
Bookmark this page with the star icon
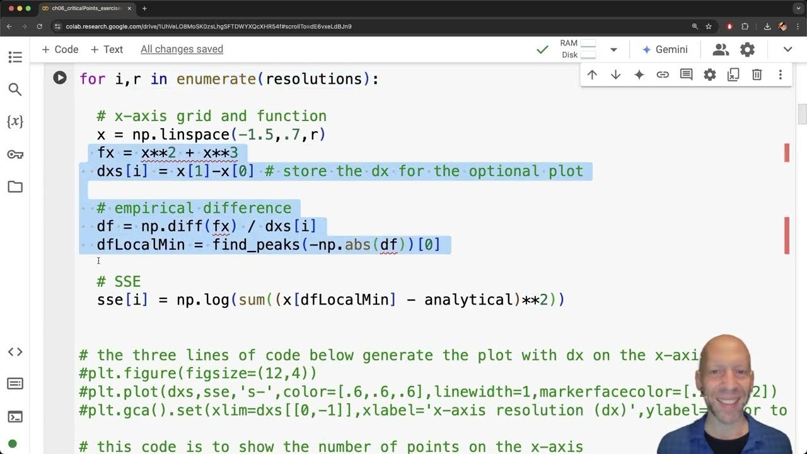click(x=709, y=26)
